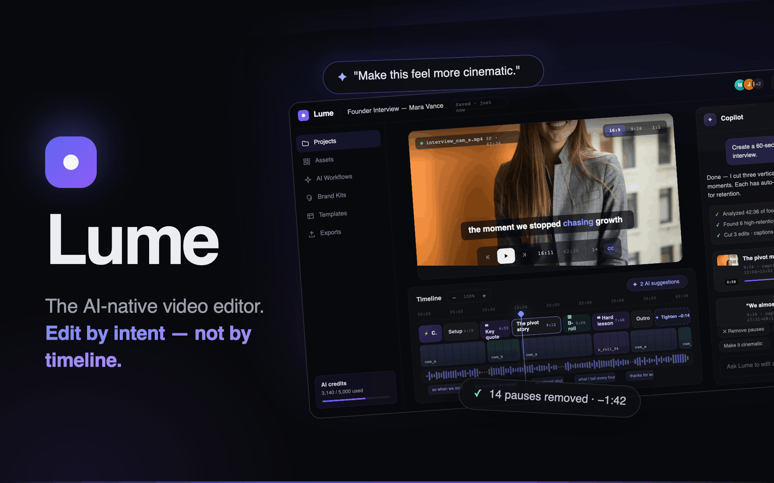The width and height of the screenshot is (774, 483).
Task: Skip to next clip in player
Action: pos(524,254)
